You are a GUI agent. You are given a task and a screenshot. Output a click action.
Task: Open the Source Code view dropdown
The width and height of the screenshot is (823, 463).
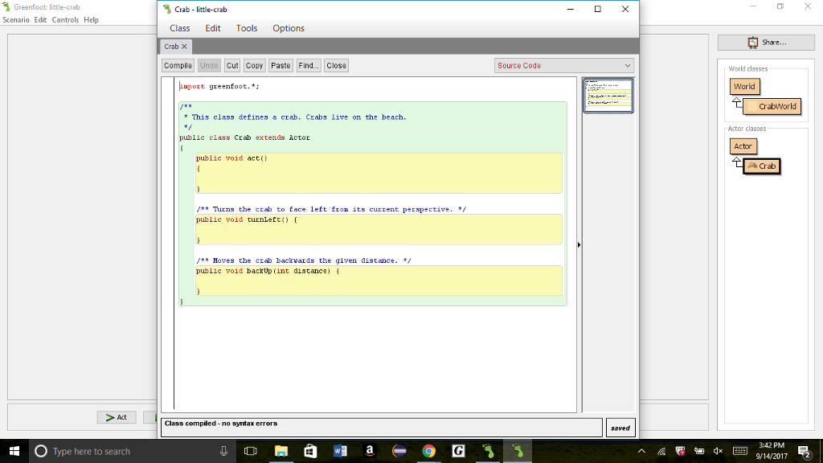(x=563, y=65)
